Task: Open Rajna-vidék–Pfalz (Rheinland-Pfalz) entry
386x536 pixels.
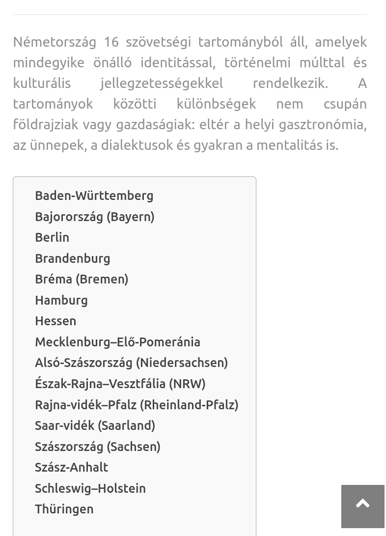Action: pos(137,405)
